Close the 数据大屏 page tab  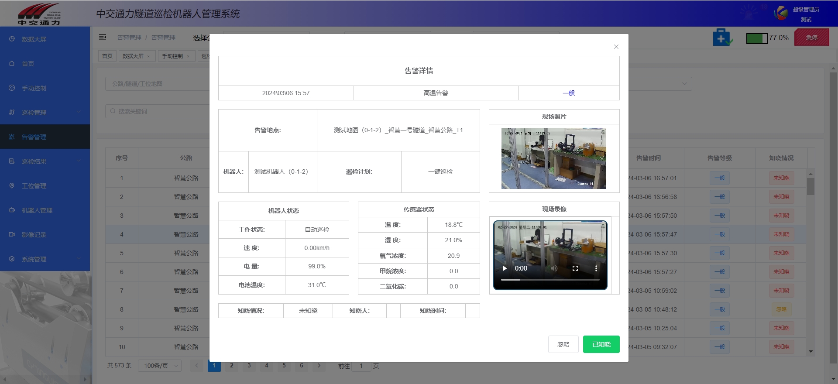(x=148, y=56)
